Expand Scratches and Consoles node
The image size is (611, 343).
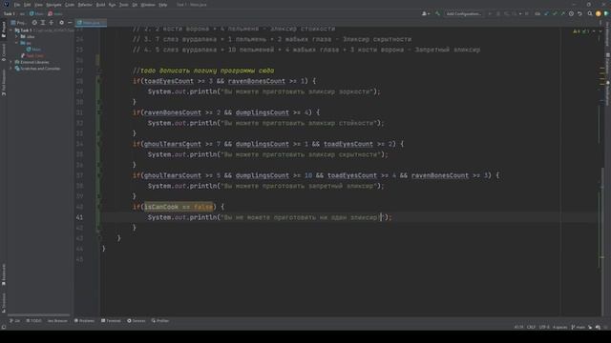(x=11, y=69)
